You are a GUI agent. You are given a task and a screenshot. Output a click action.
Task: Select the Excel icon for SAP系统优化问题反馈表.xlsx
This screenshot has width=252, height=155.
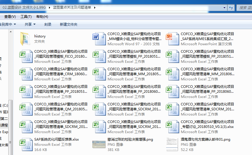point(26,144)
